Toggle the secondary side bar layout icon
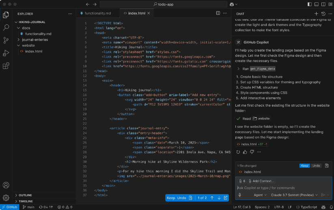Viewport: 334px width, 210px height. (x=323, y=4)
